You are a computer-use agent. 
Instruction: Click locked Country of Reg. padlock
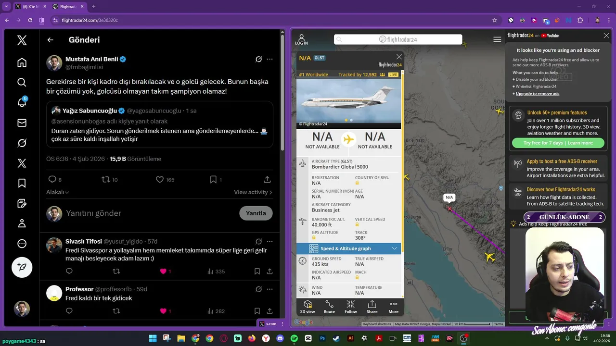coord(357,183)
